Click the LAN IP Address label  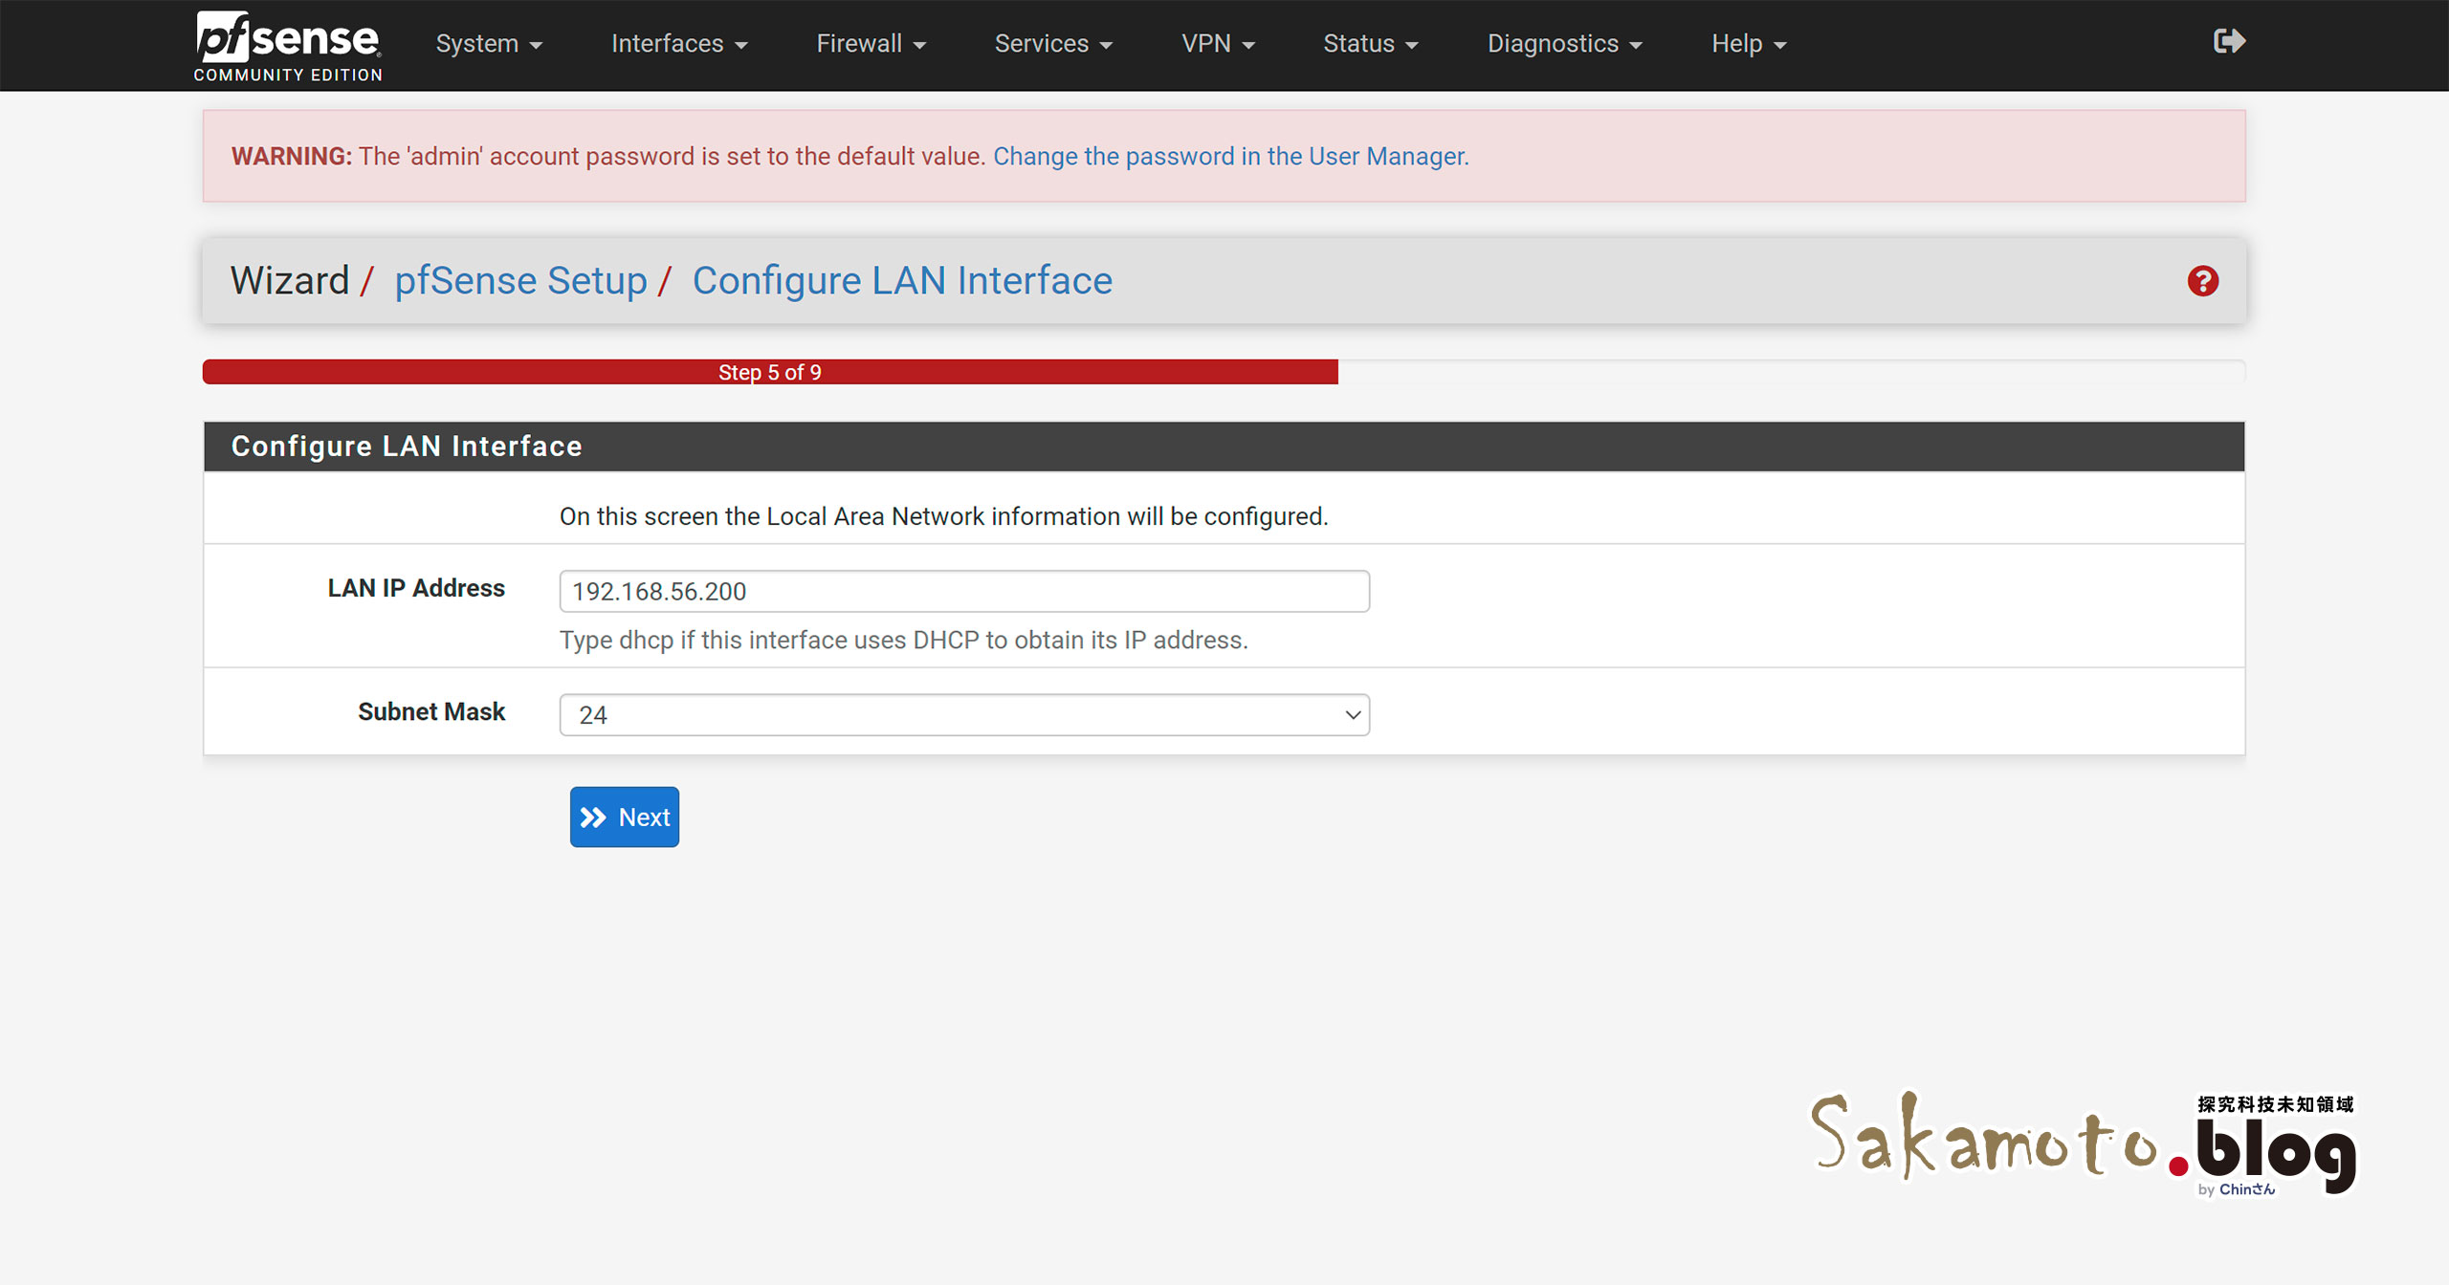416,588
